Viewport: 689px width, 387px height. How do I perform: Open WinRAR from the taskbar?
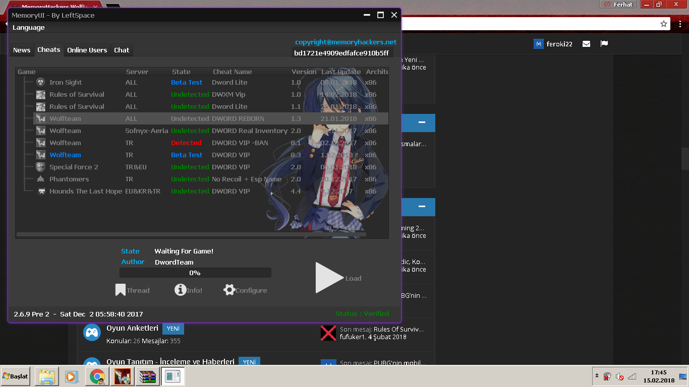(148, 376)
